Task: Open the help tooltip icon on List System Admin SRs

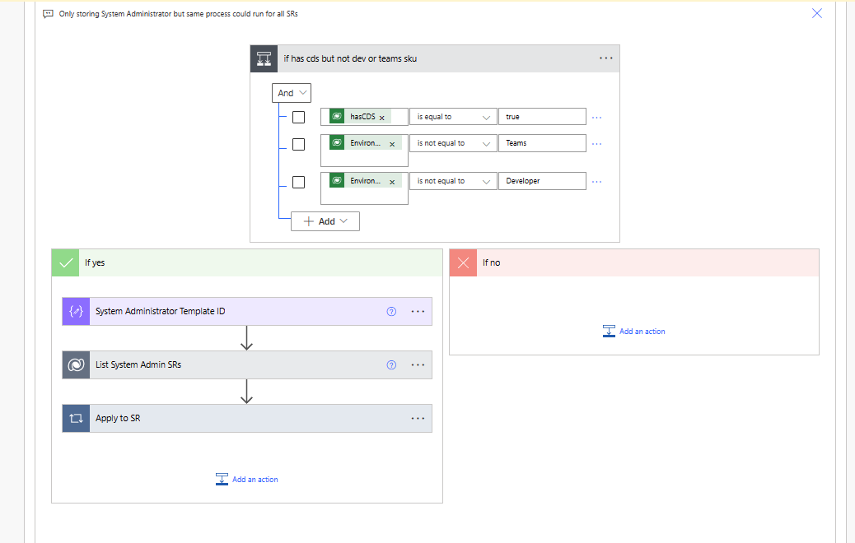Action: [390, 364]
